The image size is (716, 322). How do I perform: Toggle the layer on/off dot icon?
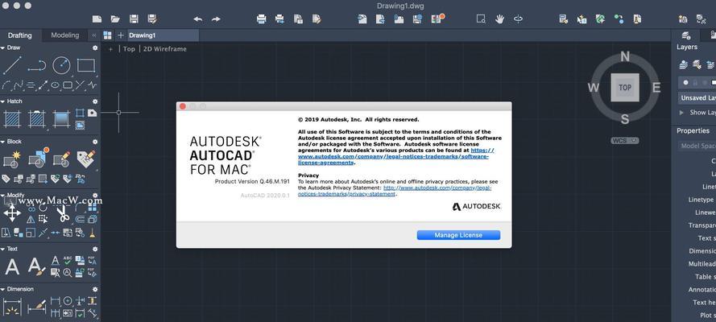point(685,83)
